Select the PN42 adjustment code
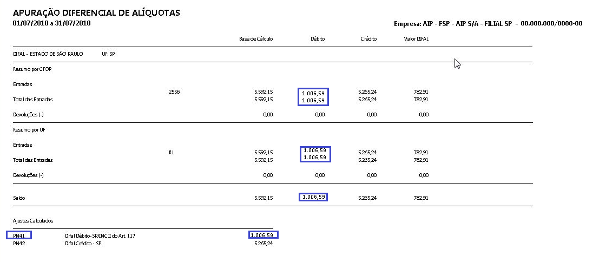Screen dimensions: 593x262 tap(19, 244)
